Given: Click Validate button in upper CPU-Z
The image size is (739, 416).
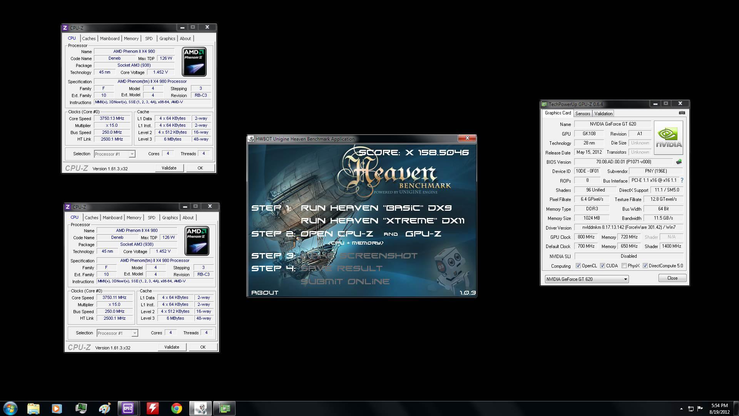Looking at the screenshot, I should point(169,168).
